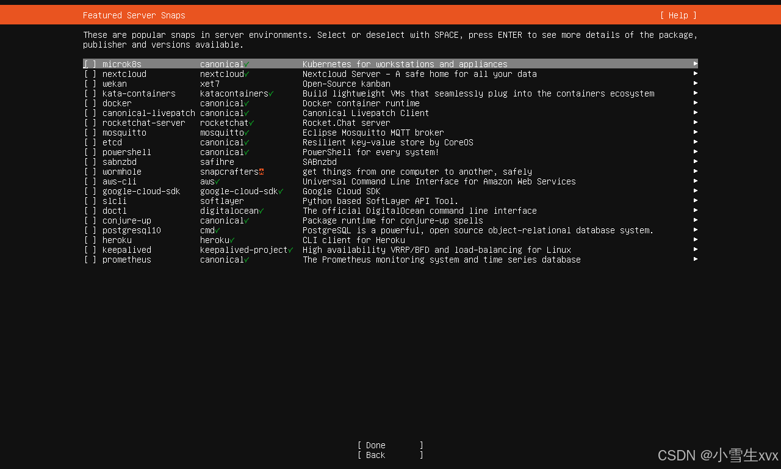The height and width of the screenshot is (469, 781).
Task: Click the keepalived snap name
Action: click(x=127, y=250)
